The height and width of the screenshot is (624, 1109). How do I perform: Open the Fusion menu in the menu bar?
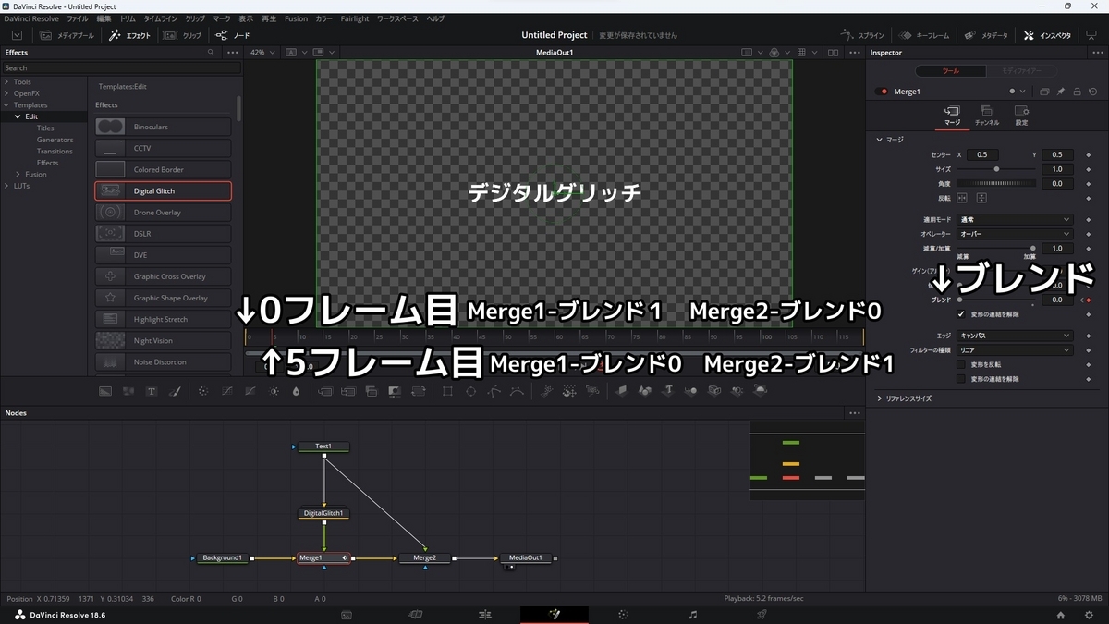click(296, 18)
